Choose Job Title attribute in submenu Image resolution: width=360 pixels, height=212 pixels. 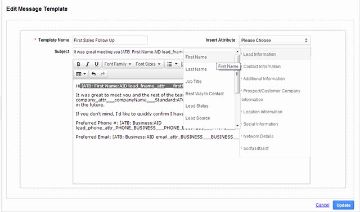209,82
